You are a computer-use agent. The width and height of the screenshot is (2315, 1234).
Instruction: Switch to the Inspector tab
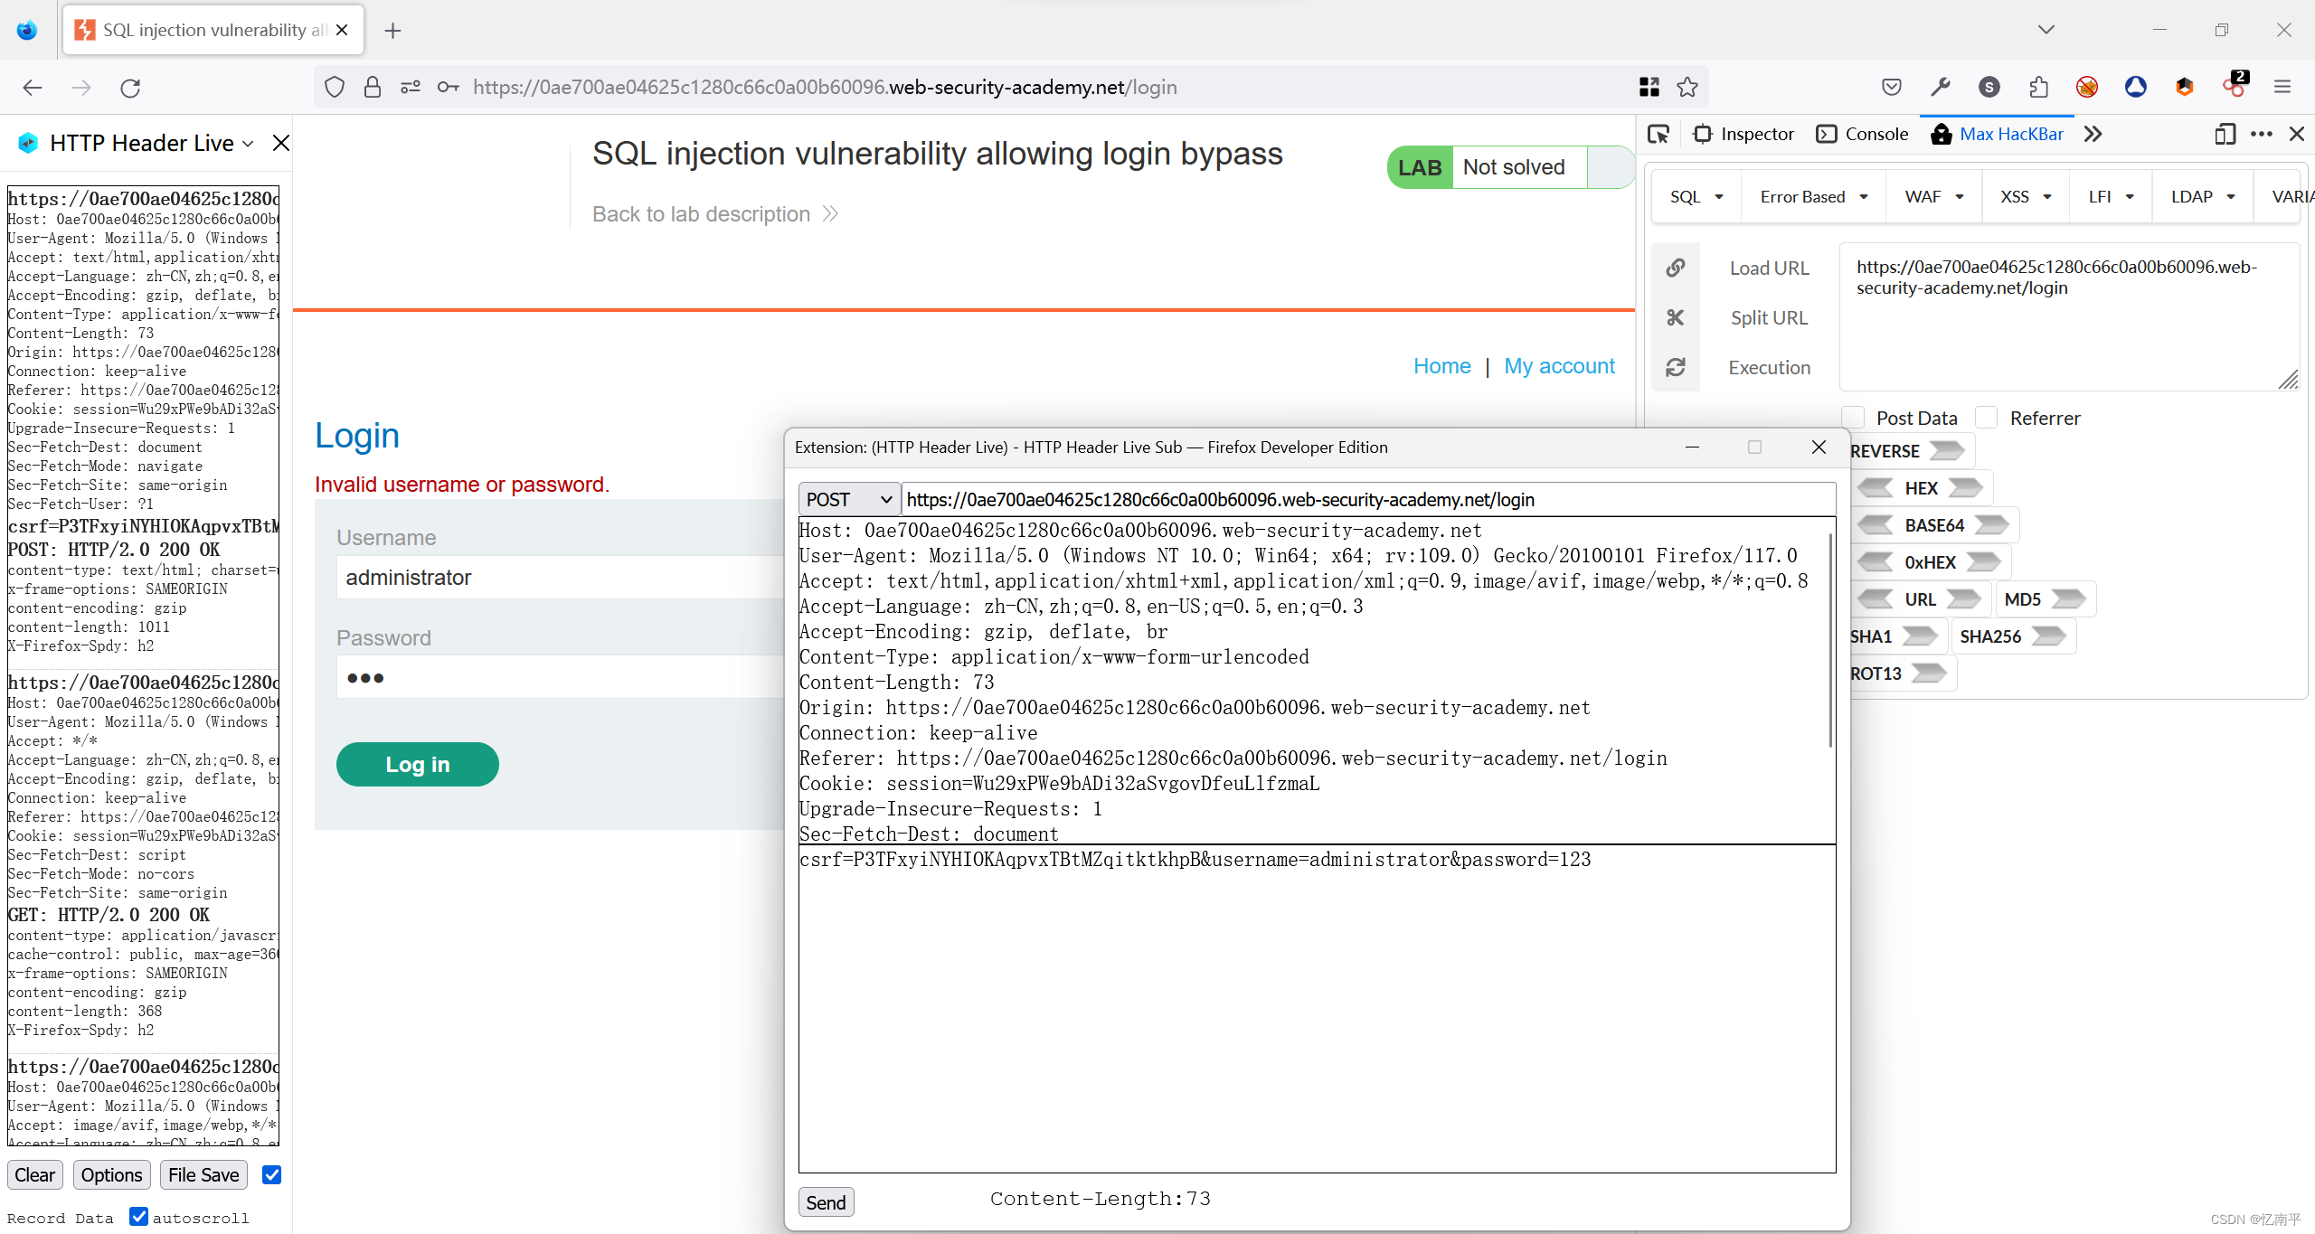click(1743, 134)
